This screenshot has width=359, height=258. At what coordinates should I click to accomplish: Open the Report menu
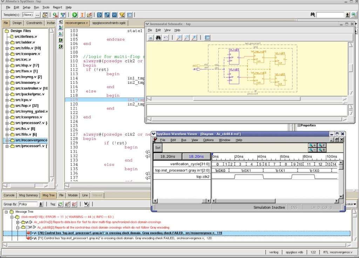pos(57,7)
